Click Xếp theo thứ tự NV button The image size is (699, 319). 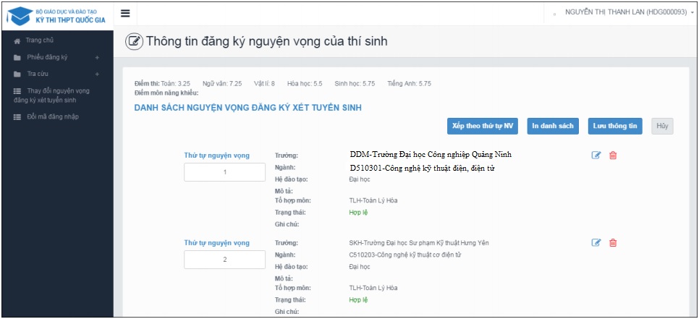(483, 126)
